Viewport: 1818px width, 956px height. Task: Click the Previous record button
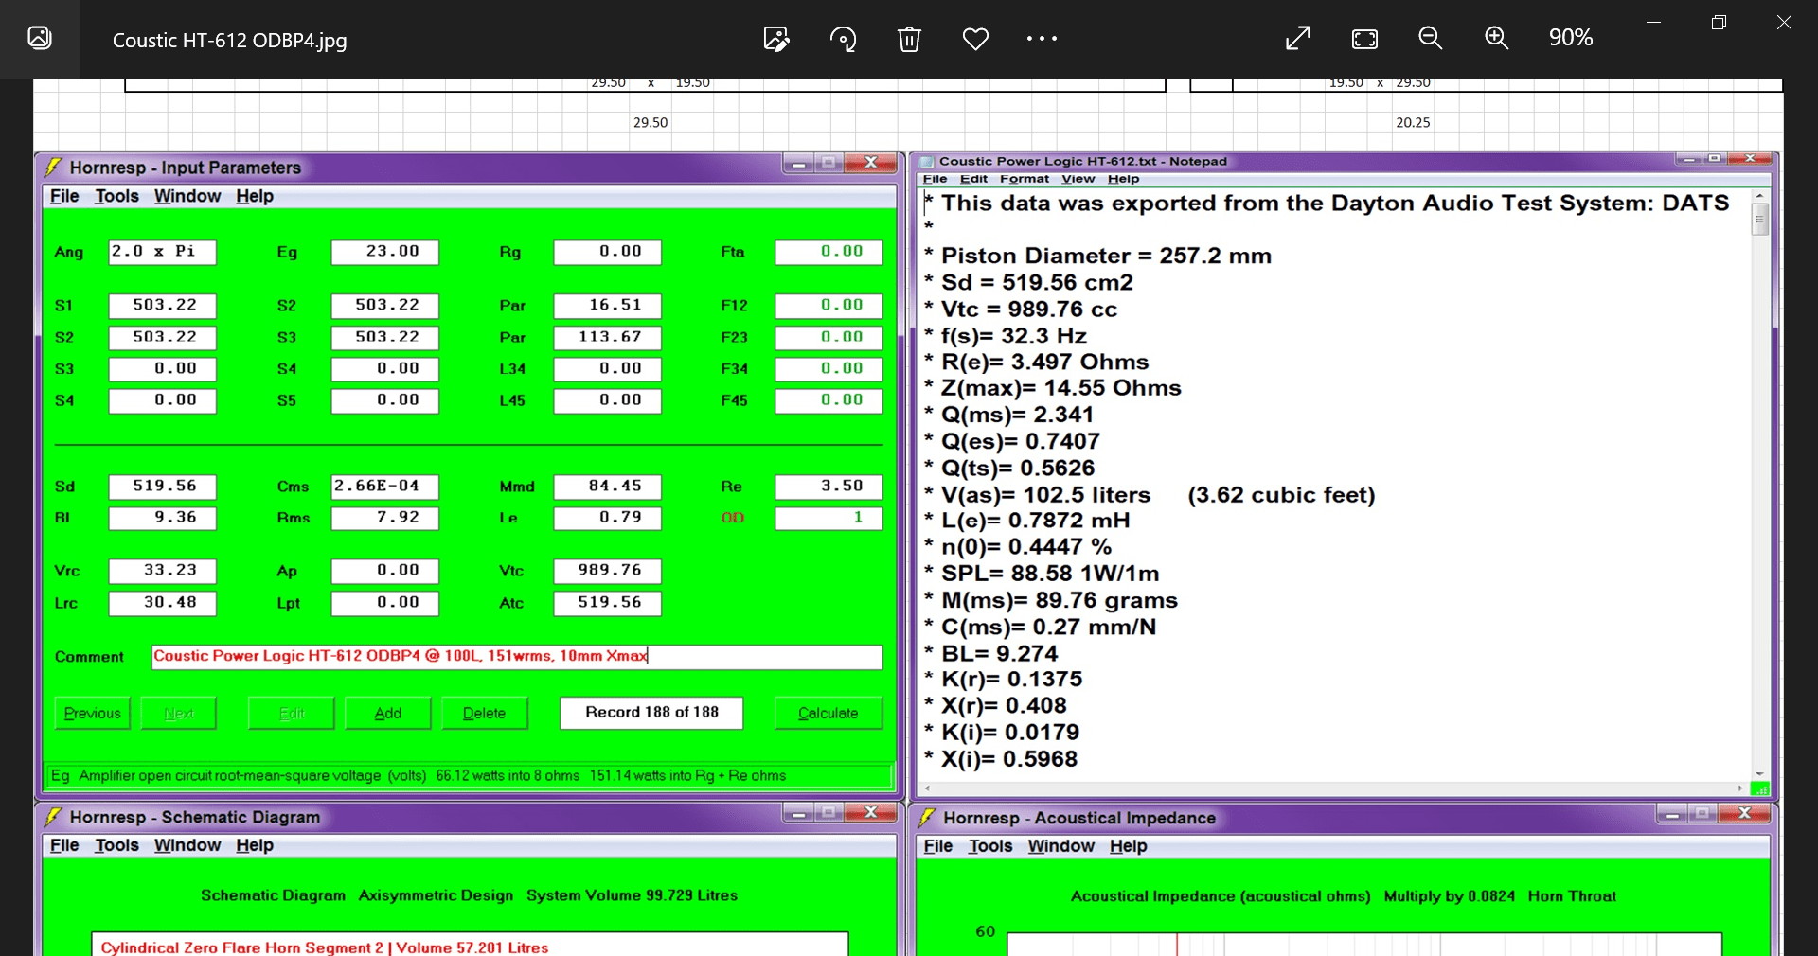pyautogui.click(x=93, y=713)
